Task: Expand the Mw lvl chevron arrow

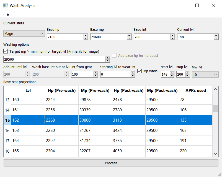Action: tap(216, 74)
